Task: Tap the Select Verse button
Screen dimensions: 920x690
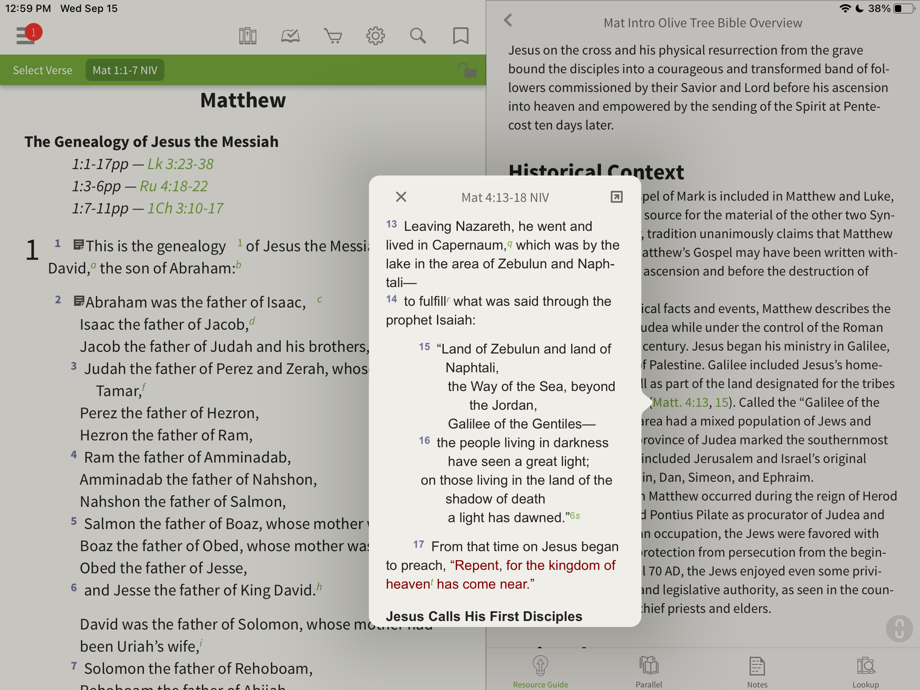Action: pos(43,70)
